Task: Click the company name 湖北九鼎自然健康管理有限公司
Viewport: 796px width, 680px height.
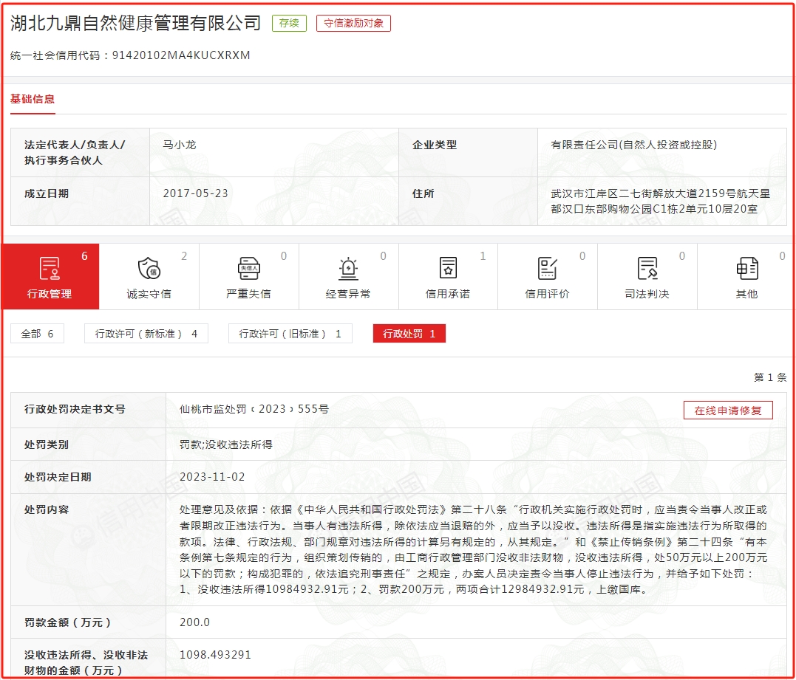Action: coord(135,24)
